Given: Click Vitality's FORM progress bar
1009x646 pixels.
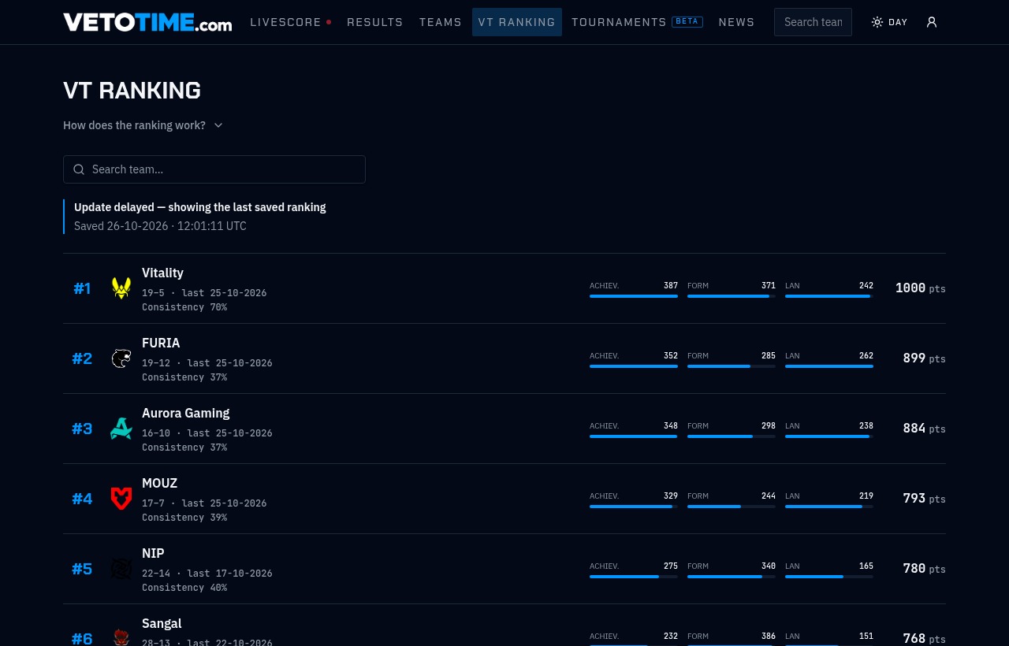Looking at the screenshot, I should click(x=732, y=296).
